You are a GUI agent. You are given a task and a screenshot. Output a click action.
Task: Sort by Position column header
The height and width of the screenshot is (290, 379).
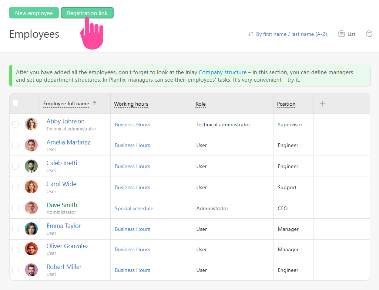click(x=286, y=104)
